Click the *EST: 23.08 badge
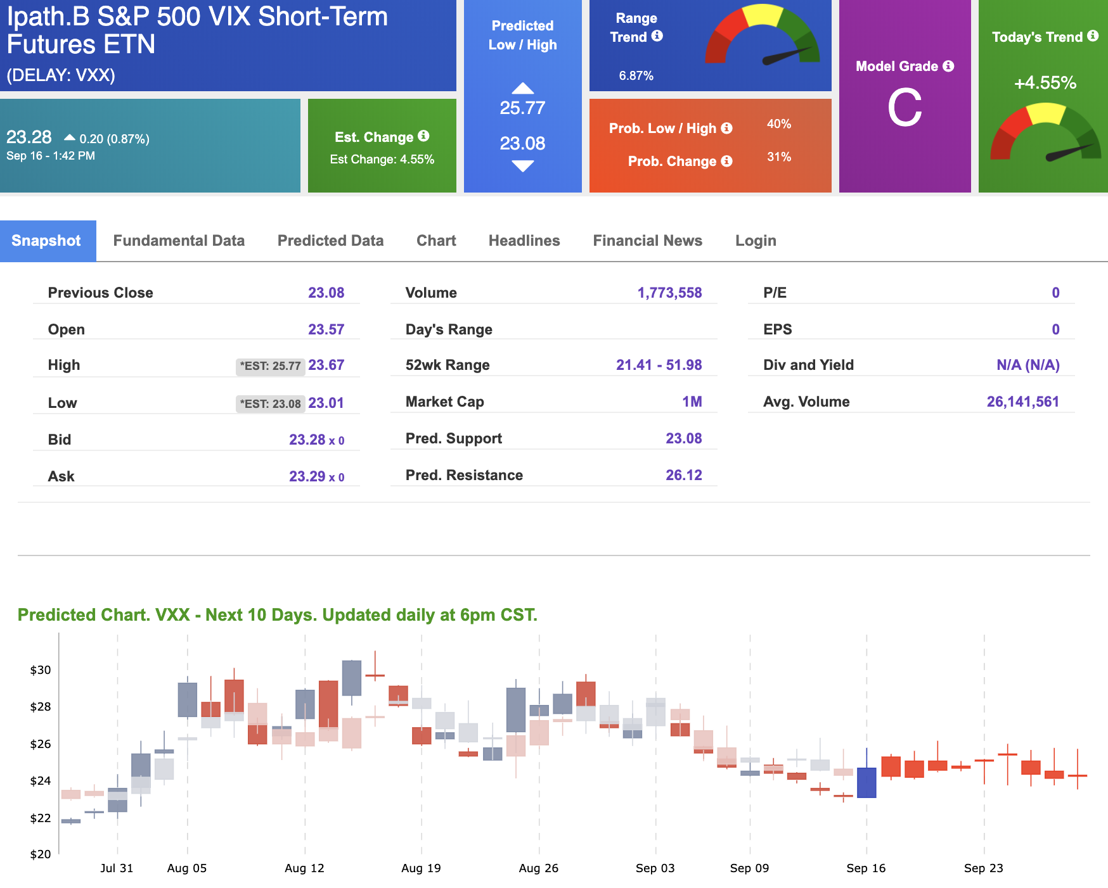 pos(271,404)
